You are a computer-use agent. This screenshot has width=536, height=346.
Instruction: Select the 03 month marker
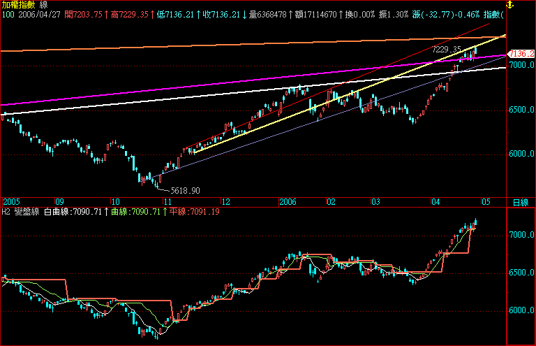click(375, 202)
